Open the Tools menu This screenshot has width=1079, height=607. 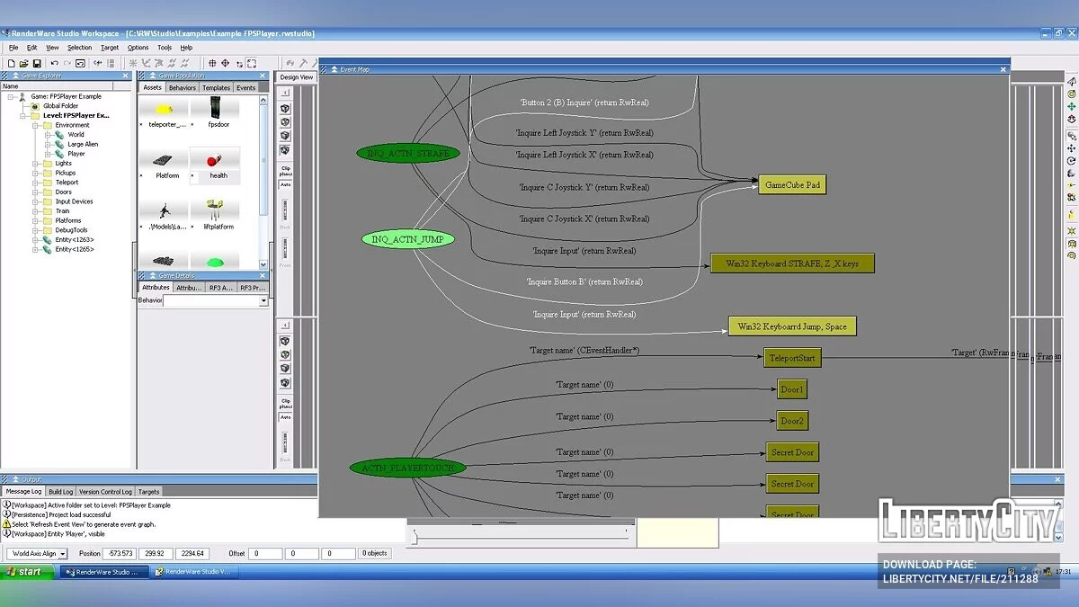point(164,47)
